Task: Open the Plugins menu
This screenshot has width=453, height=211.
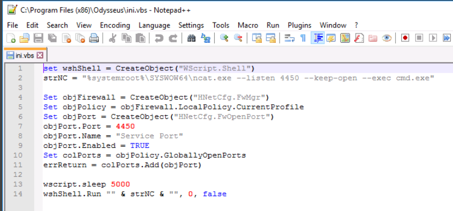Action: click(x=300, y=25)
